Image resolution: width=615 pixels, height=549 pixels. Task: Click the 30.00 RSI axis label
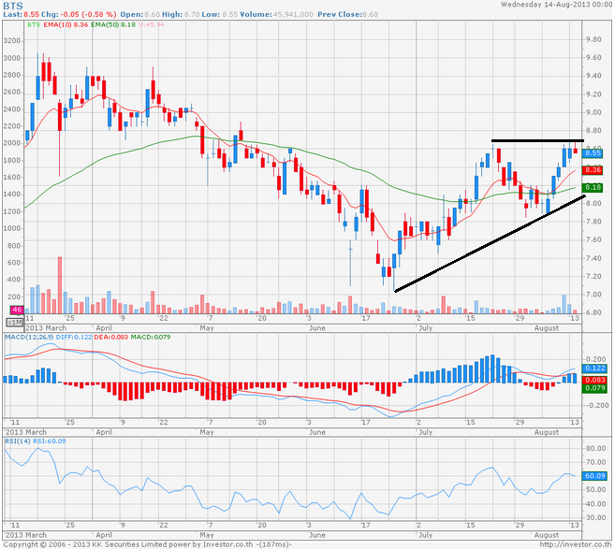pos(595,517)
